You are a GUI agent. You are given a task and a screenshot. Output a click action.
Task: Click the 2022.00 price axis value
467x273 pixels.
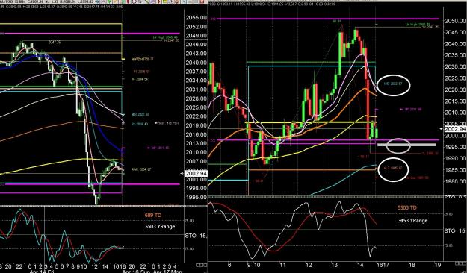point(197,116)
